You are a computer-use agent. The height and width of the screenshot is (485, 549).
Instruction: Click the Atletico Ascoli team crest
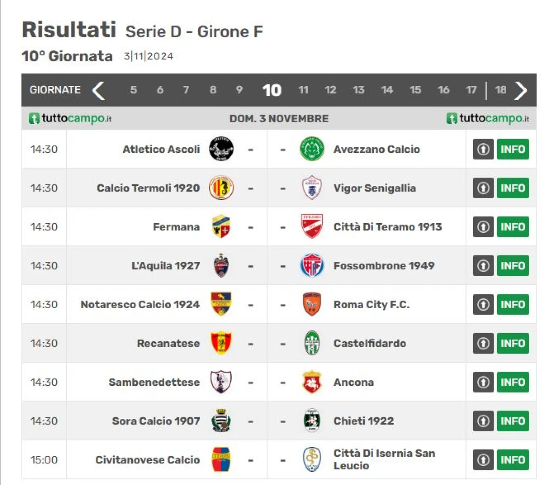(x=221, y=149)
